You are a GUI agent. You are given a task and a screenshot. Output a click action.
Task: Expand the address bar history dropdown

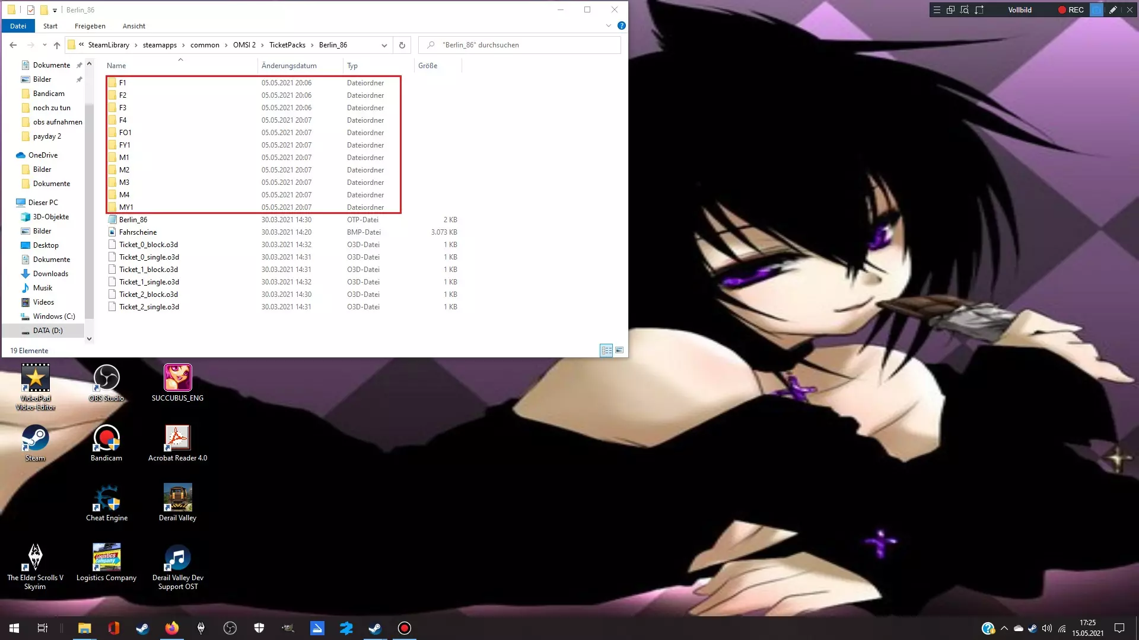click(x=384, y=45)
